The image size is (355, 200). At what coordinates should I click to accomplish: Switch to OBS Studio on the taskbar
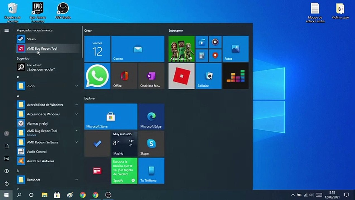point(108,195)
